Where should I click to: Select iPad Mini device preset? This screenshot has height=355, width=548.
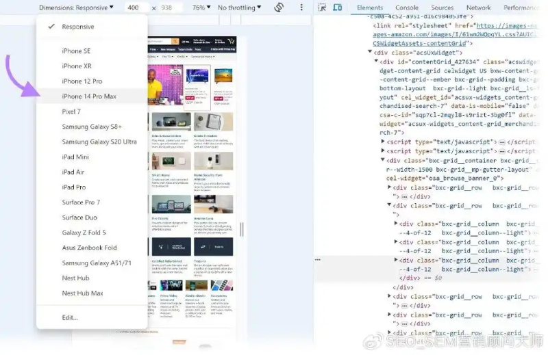75,157
